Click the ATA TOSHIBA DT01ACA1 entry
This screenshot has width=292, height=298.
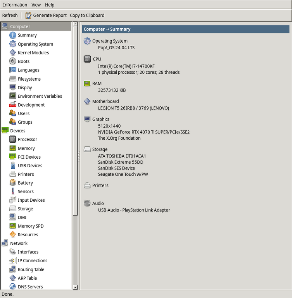pos(122,156)
